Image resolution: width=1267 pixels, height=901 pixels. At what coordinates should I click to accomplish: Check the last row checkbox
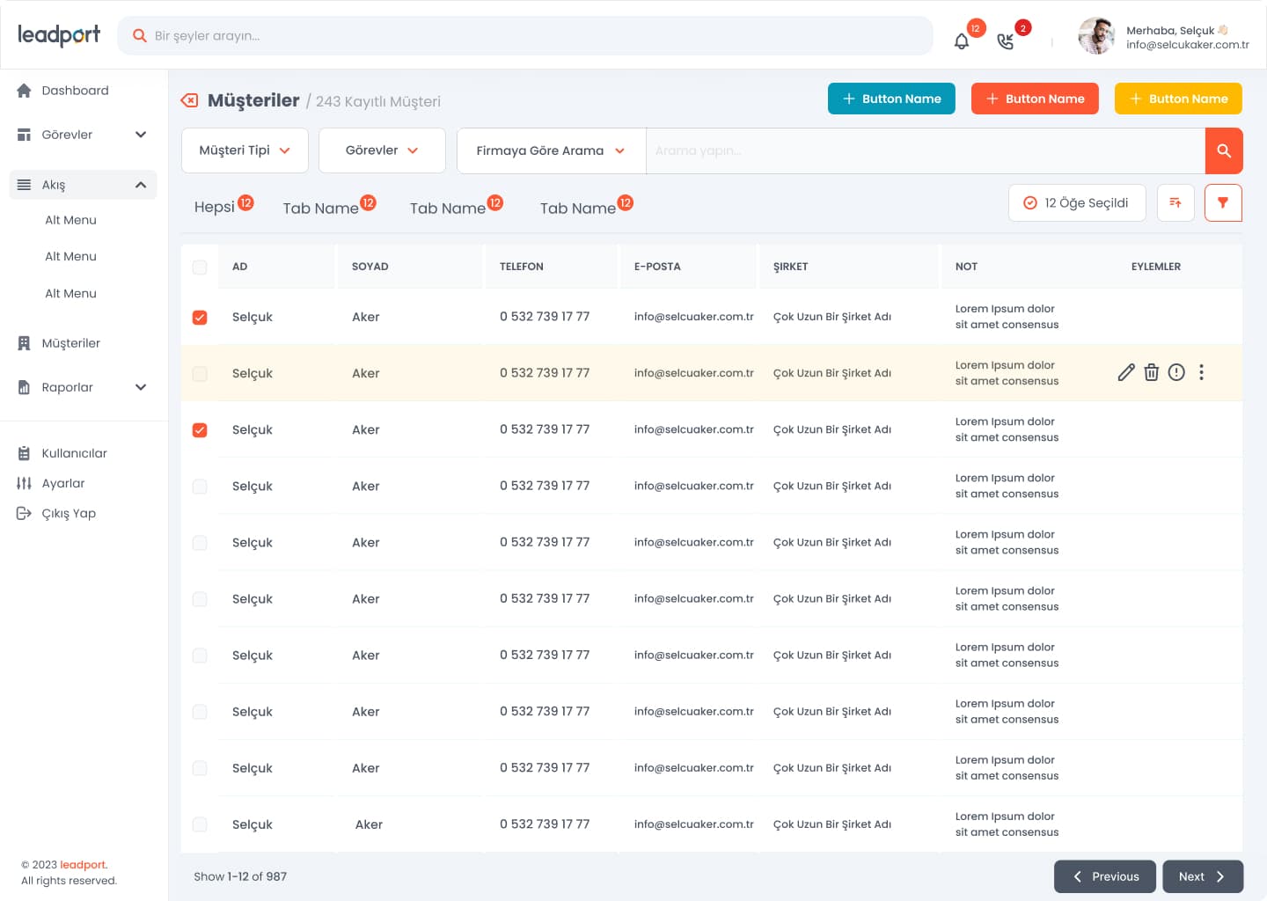coord(200,824)
